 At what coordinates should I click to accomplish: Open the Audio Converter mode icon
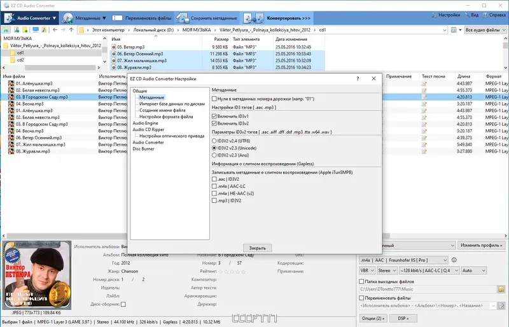click(x=9, y=18)
